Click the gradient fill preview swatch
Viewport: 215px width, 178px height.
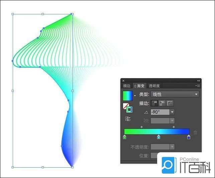(x=128, y=96)
